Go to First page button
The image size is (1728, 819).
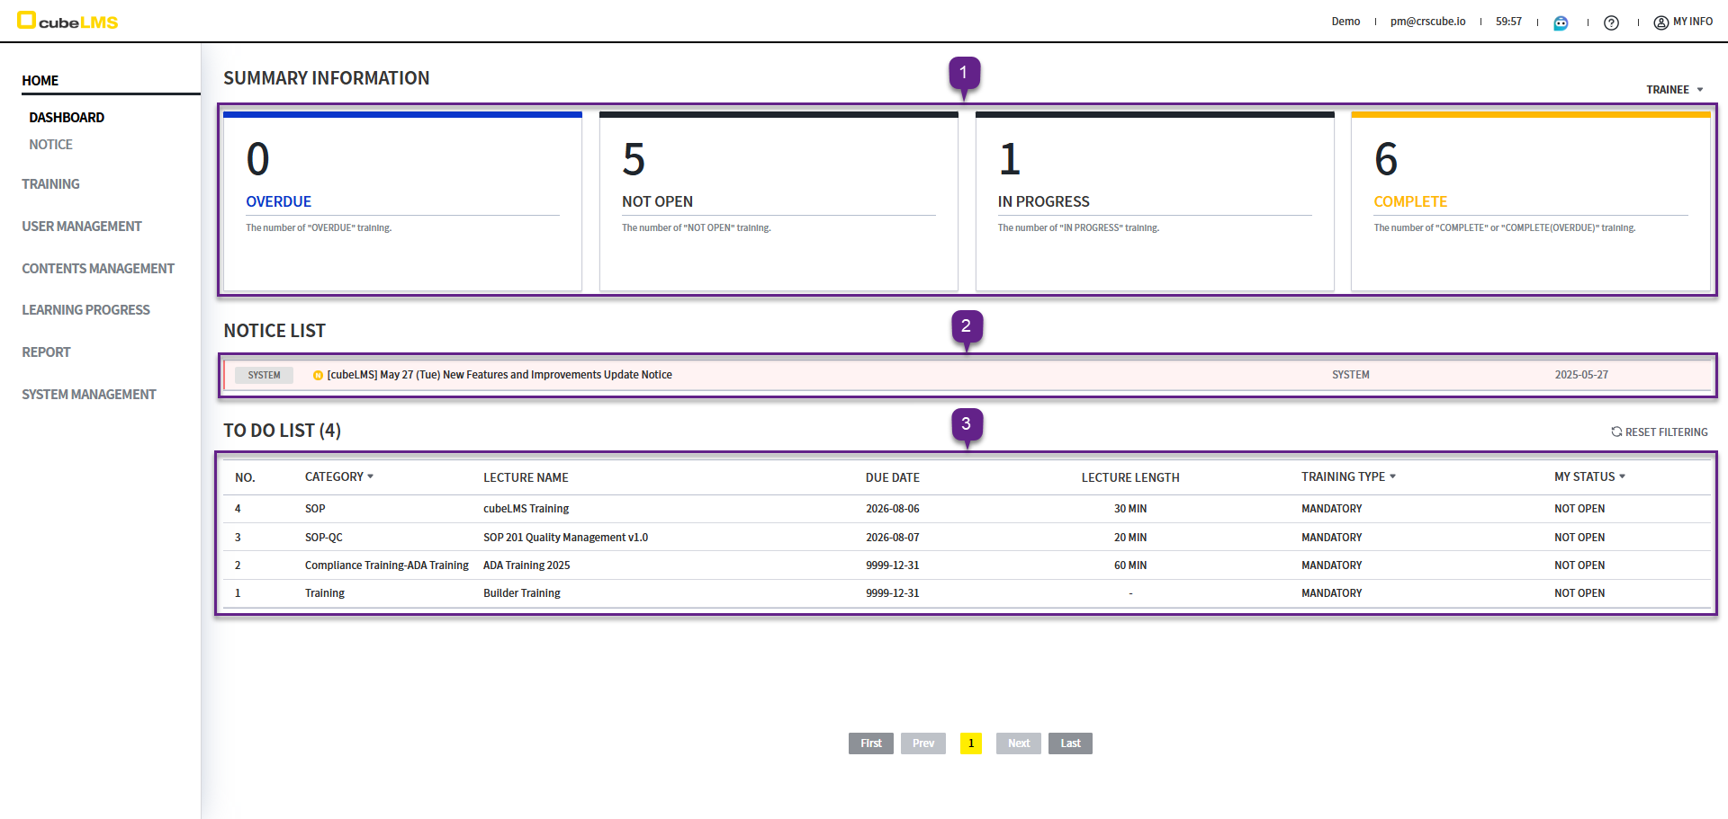pos(870,743)
